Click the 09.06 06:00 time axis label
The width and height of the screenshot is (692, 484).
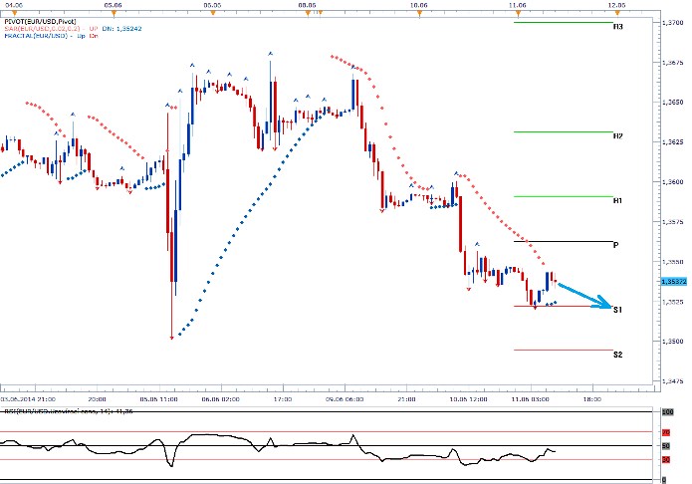[x=345, y=398]
